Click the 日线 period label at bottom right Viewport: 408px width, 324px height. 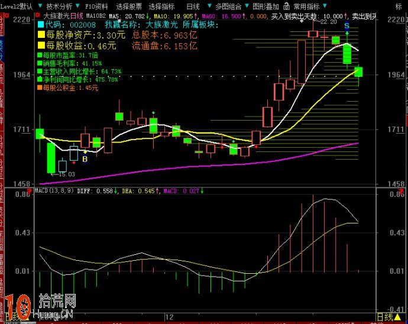click(384, 317)
